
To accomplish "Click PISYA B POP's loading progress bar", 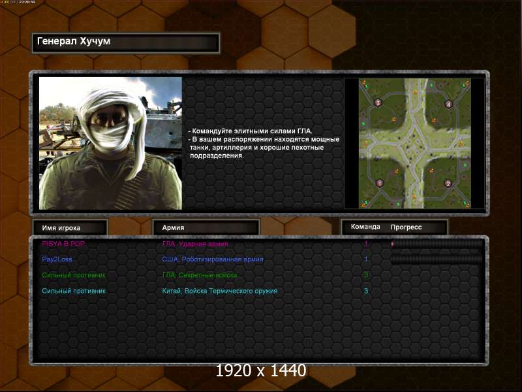I will click(x=437, y=244).
